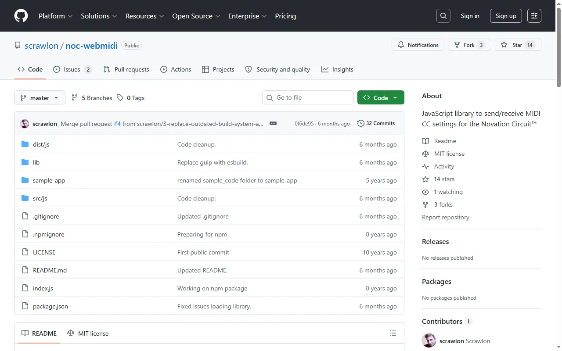
Task: Open the search magnifier button
Action: [x=443, y=16]
